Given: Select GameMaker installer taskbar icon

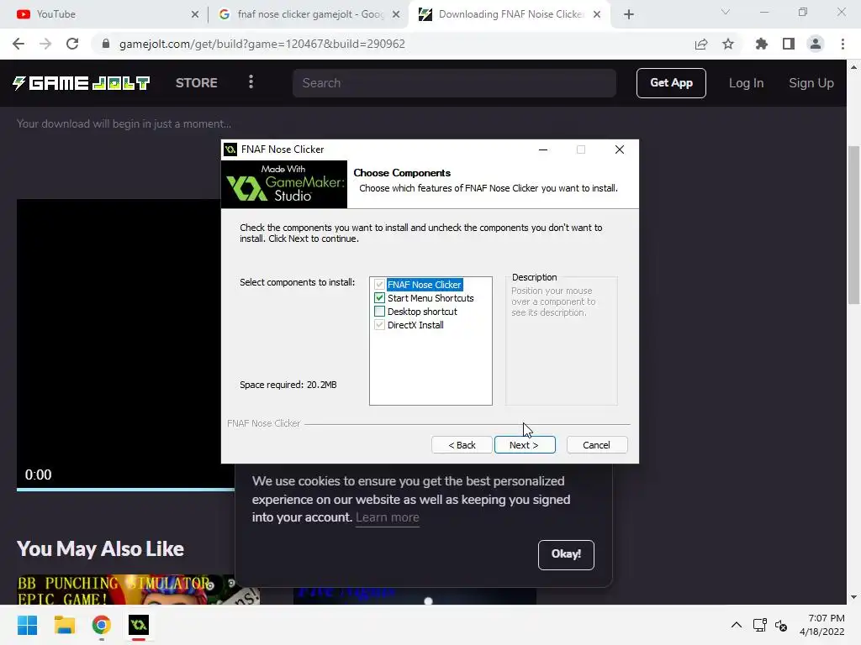Looking at the screenshot, I should (x=139, y=625).
